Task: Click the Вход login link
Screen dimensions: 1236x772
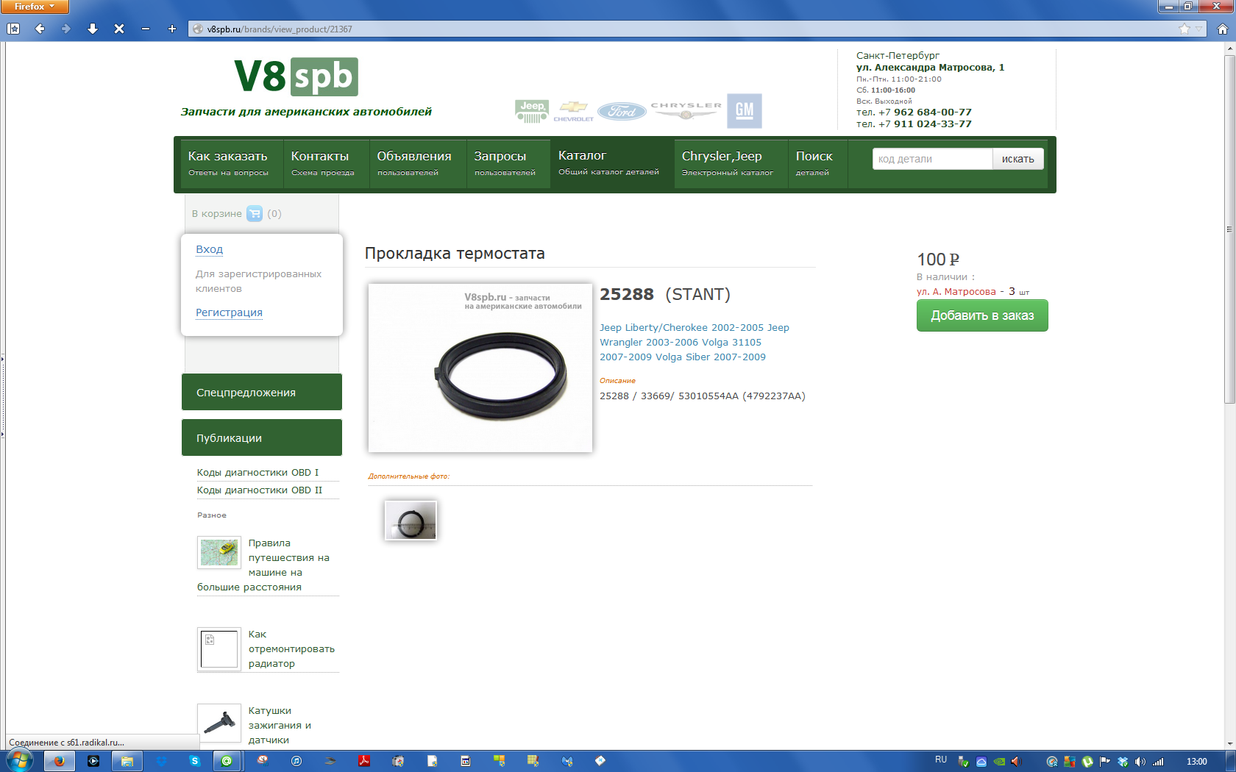Action: click(209, 249)
